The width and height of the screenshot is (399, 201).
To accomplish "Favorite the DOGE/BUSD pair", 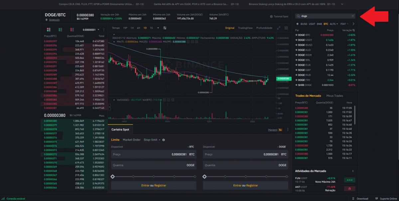I will tap(296, 45).
